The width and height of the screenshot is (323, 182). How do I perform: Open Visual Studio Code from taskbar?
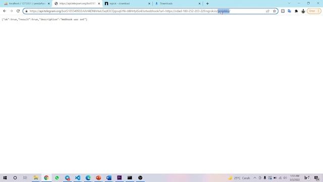click(78, 177)
